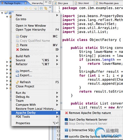Open the Slicr.java editor tab
The width and height of the screenshot is (123, 140).
(x=63, y=3)
